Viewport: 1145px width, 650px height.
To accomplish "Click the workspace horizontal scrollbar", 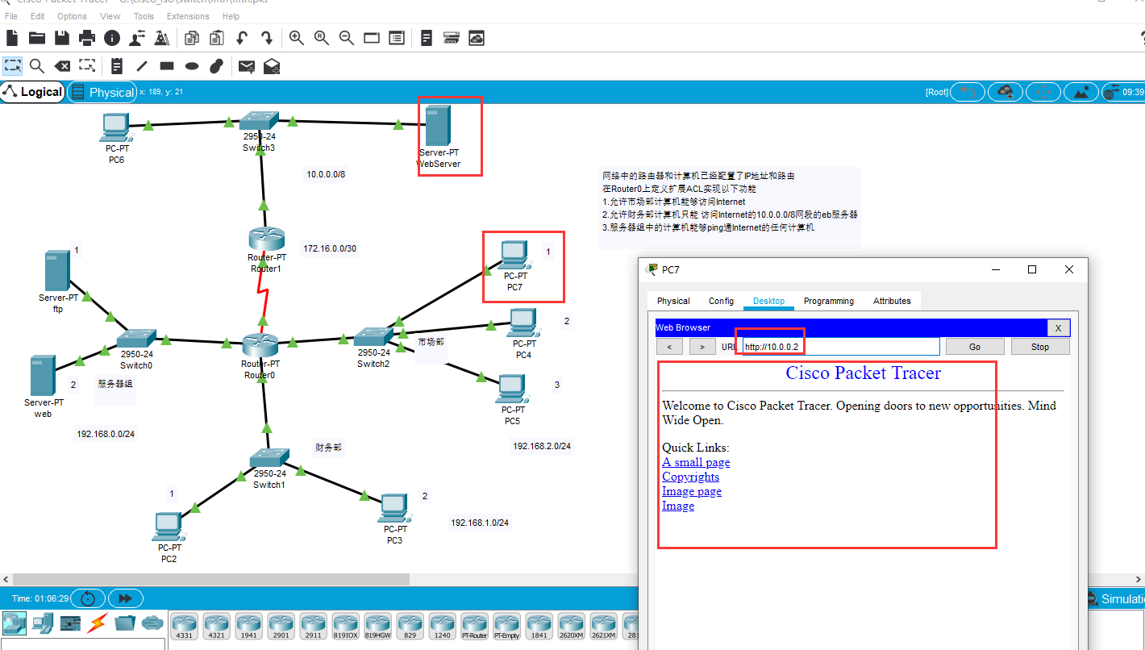I will pos(210,580).
